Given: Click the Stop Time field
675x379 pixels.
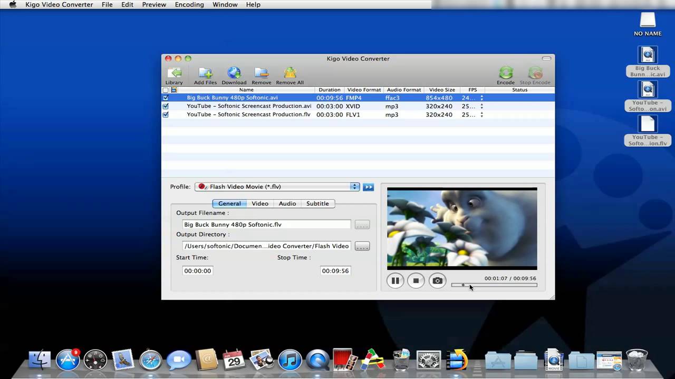Looking at the screenshot, I should coord(335,271).
